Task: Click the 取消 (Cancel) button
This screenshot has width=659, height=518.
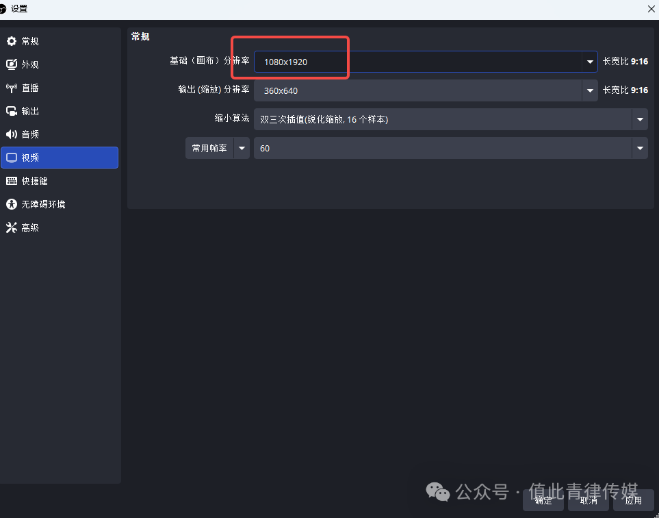Action: 589,500
